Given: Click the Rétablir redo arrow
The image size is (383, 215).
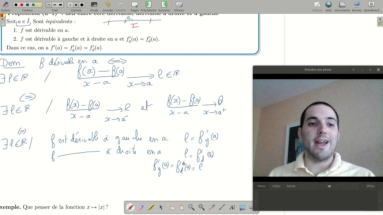Looking at the screenshot, I should [x=121, y=6].
